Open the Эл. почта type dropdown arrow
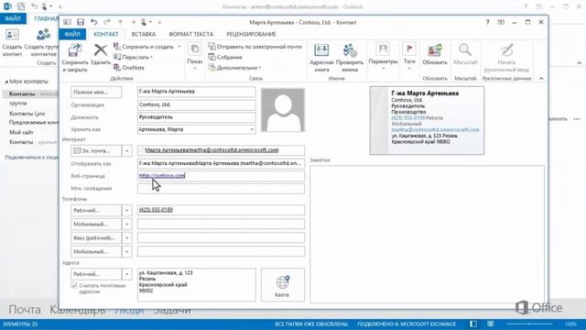The width and height of the screenshot is (586, 330). [x=127, y=150]
